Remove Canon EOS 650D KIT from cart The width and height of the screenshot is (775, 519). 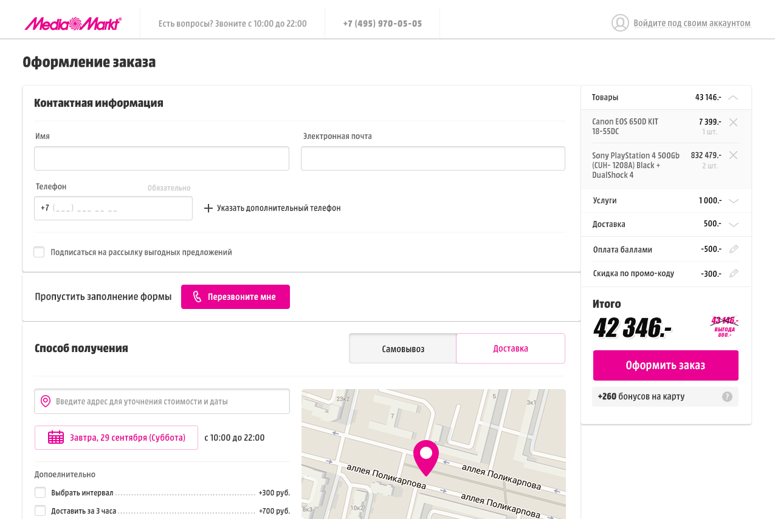pos(733,122)
